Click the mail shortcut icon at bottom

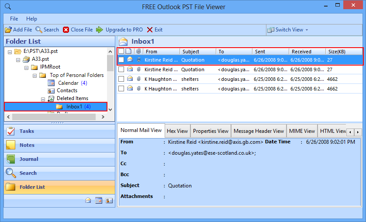click(88, 200)
